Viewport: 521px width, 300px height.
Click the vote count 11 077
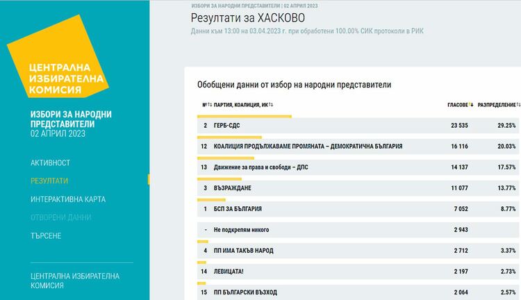pyautogui.click(x=459, y=188)
